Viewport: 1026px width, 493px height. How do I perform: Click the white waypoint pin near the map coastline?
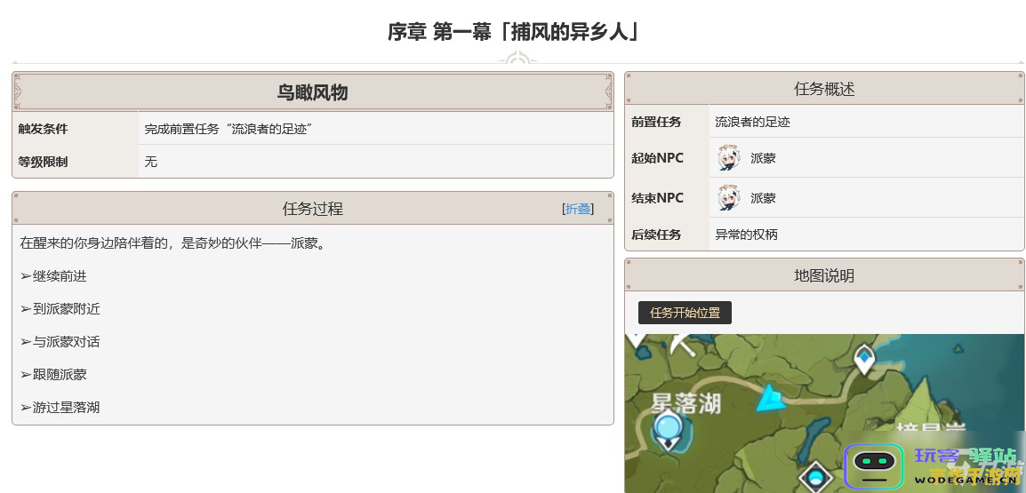[x=865, y=361]
